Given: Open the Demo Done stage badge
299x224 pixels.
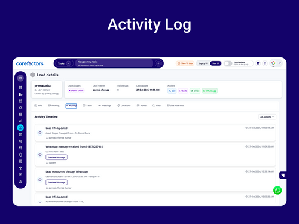Looking at the screenshot, I should click(76, 91).
